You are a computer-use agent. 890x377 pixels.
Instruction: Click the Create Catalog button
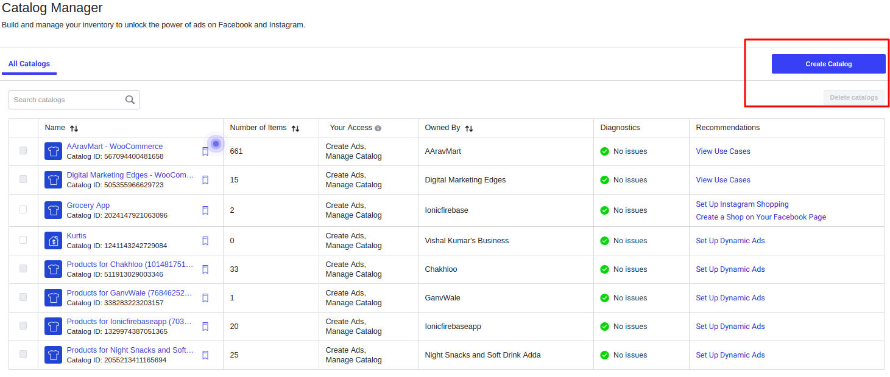coord(828,64)
